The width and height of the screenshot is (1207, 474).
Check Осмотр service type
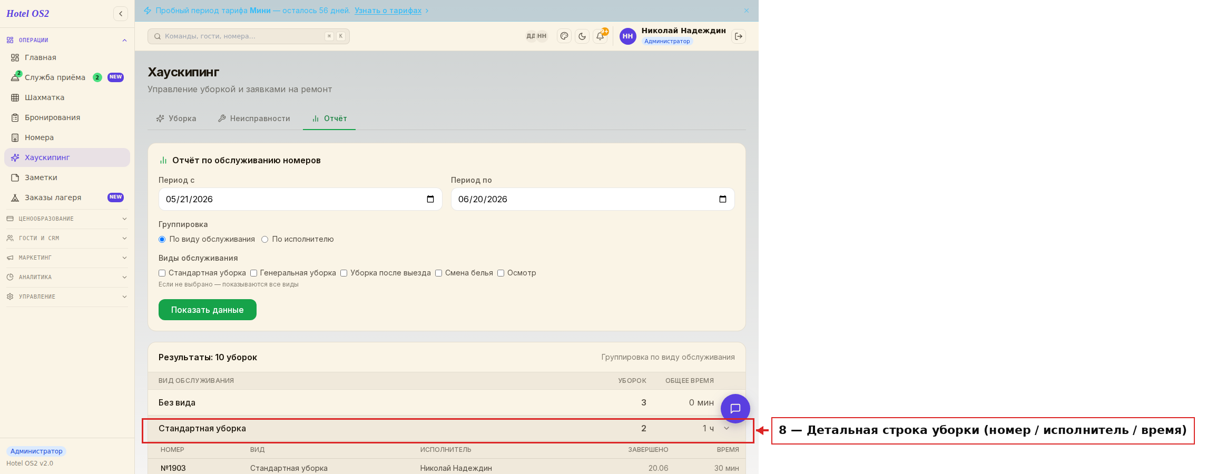coord(501,273)
